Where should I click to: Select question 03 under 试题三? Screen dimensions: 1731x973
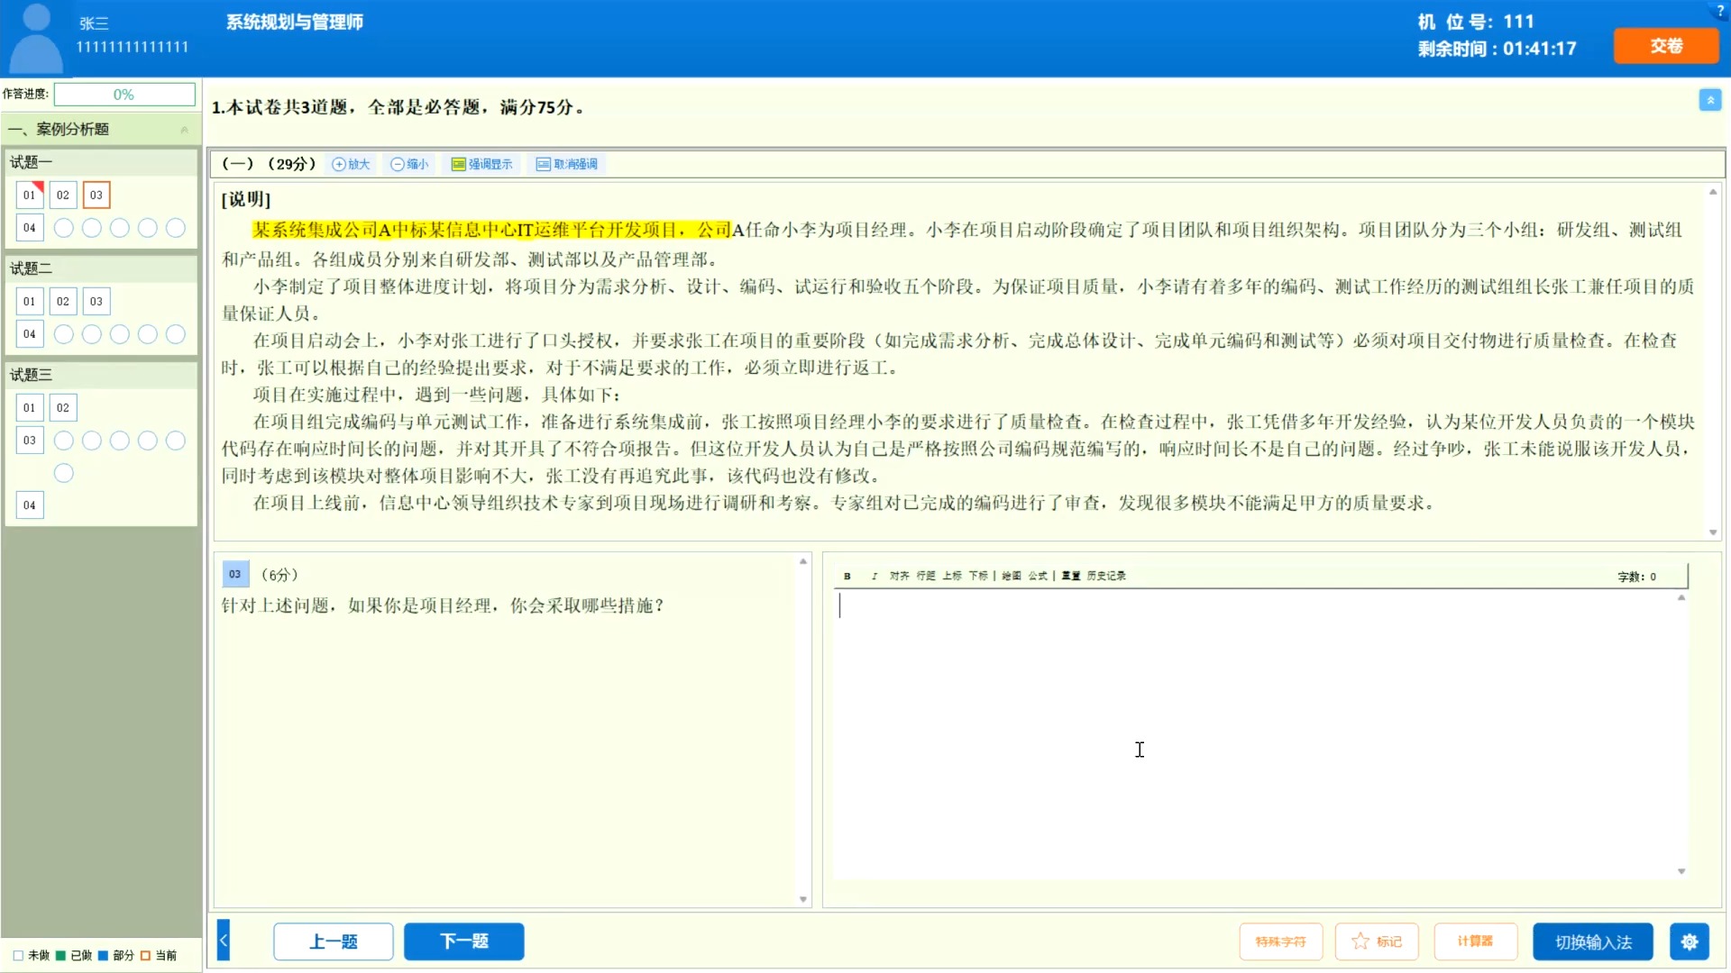click(x=30, y=441)
